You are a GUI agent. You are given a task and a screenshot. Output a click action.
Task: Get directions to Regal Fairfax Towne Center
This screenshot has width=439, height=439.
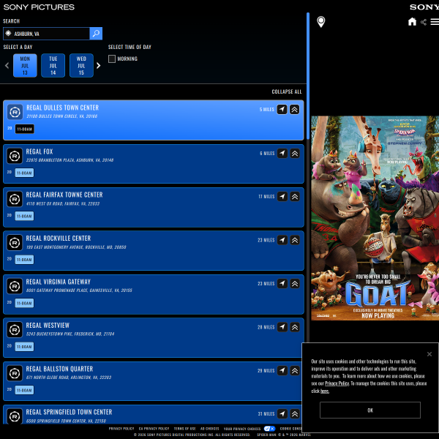click(282, 197)
